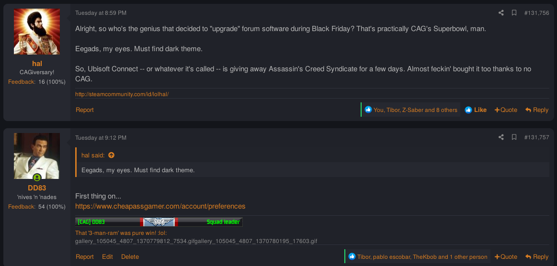
Task: Share DD83's post #131,757 via share icon
Action: pyautogui.click(x=501, y=137)
